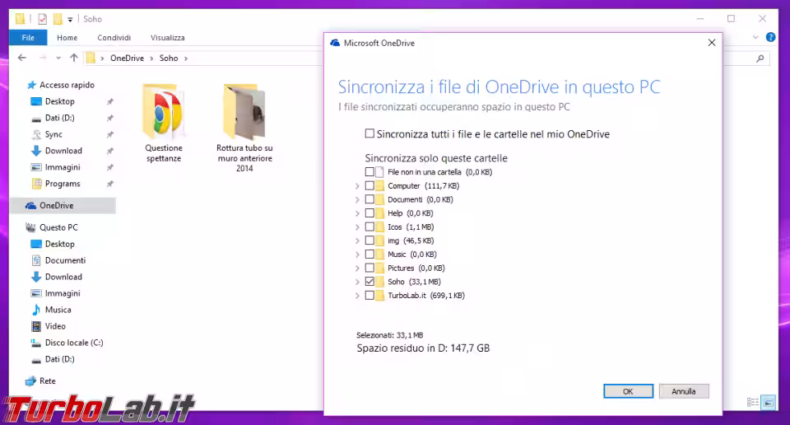Open the 'Questione spettanze' folder icon
The image size is (790, 425).
click(164, 112)
